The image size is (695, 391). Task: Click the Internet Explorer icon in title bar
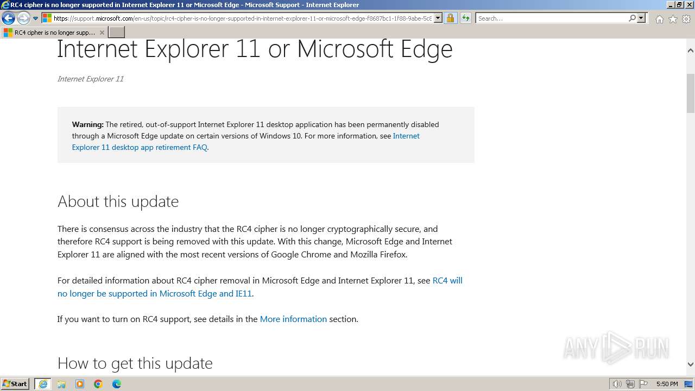tap(5, 5)
